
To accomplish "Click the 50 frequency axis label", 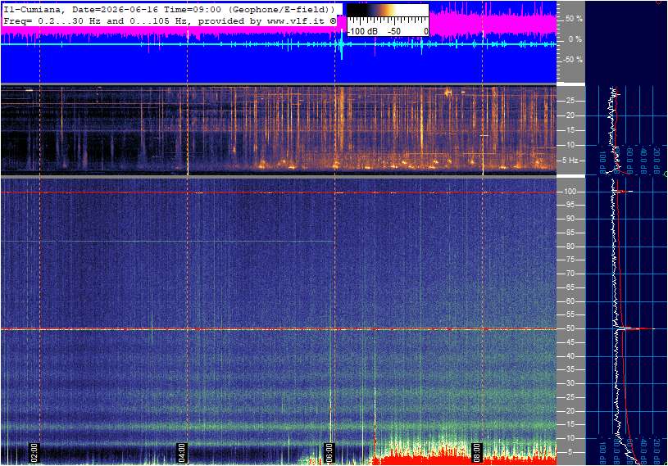I will pyautogui.click(x=570, y=328).
